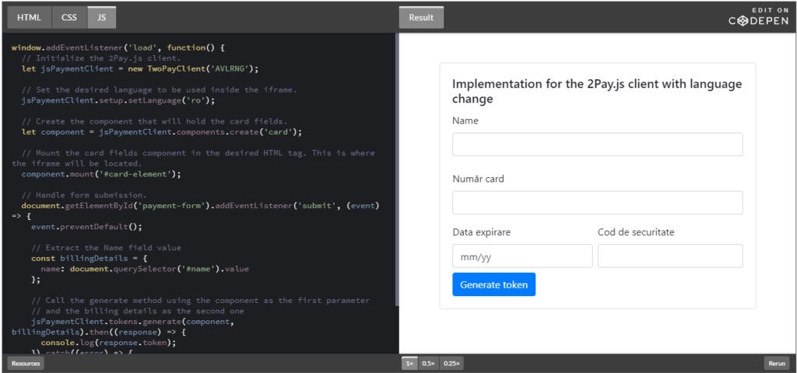Click the code editor vertical scrollbar

[397, 169]
